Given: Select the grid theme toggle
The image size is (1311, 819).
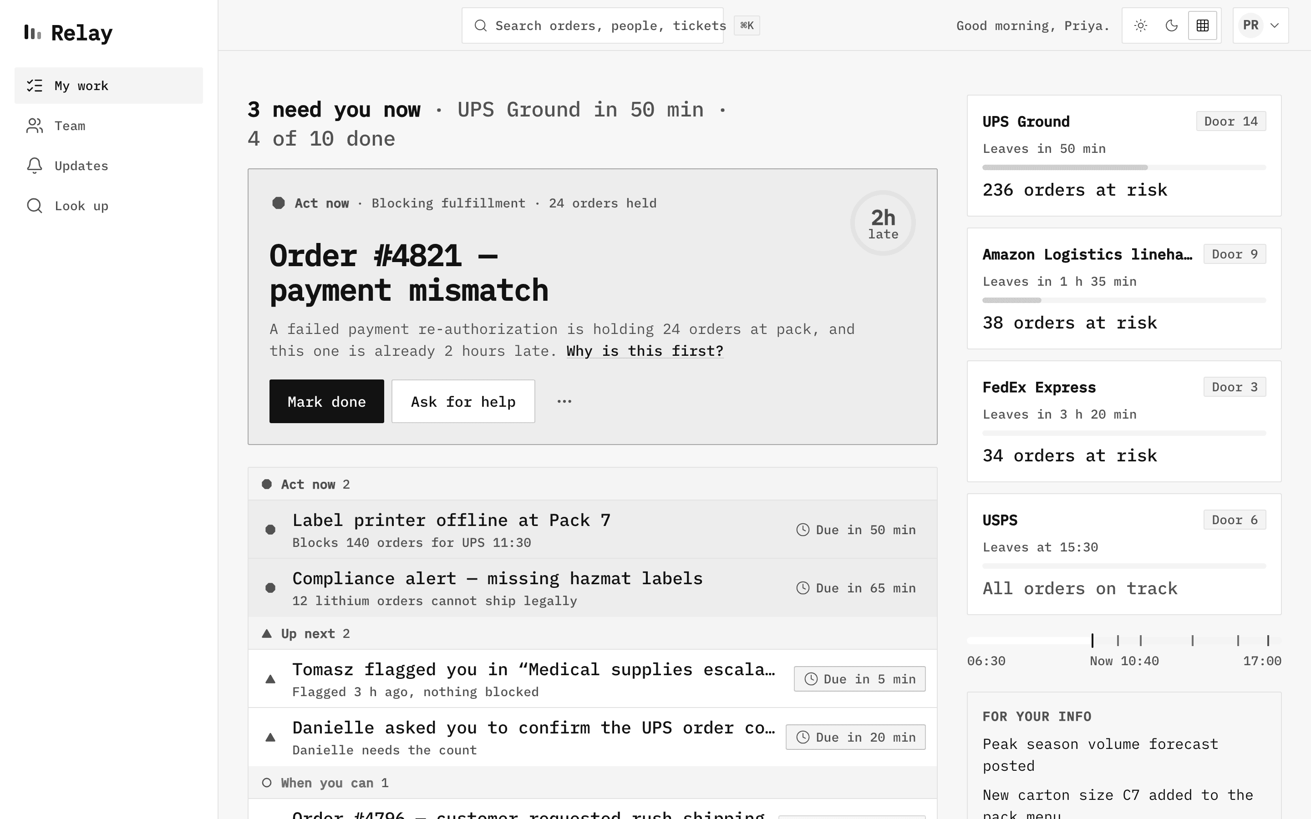Looking at the screenshot, I should [x=1203, y=25].
